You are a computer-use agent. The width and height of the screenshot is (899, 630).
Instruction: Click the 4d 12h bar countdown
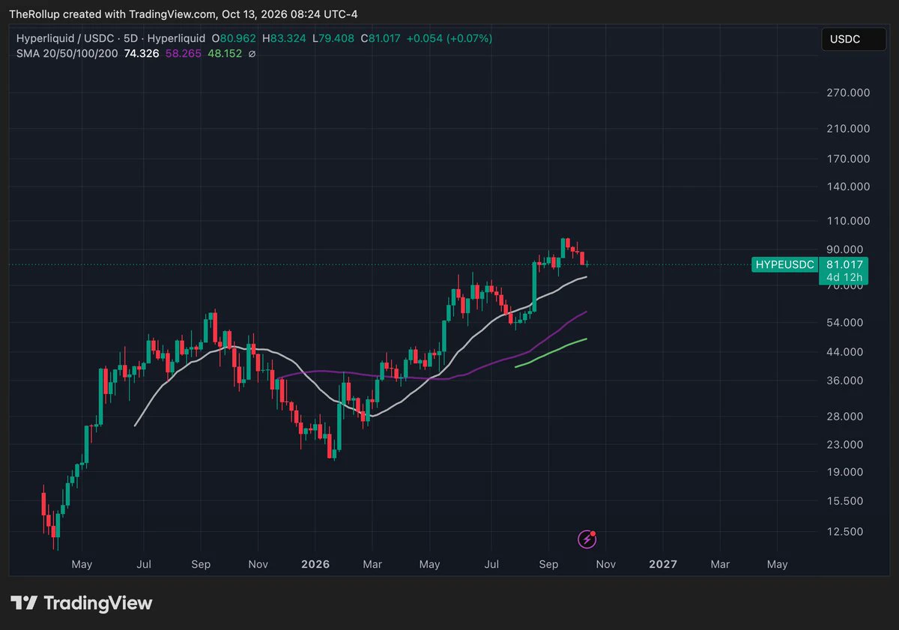pos(843,278)
